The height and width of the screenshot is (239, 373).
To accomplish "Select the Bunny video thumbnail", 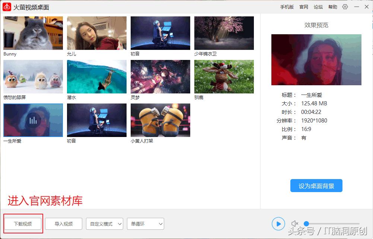I will coord(33,33).
